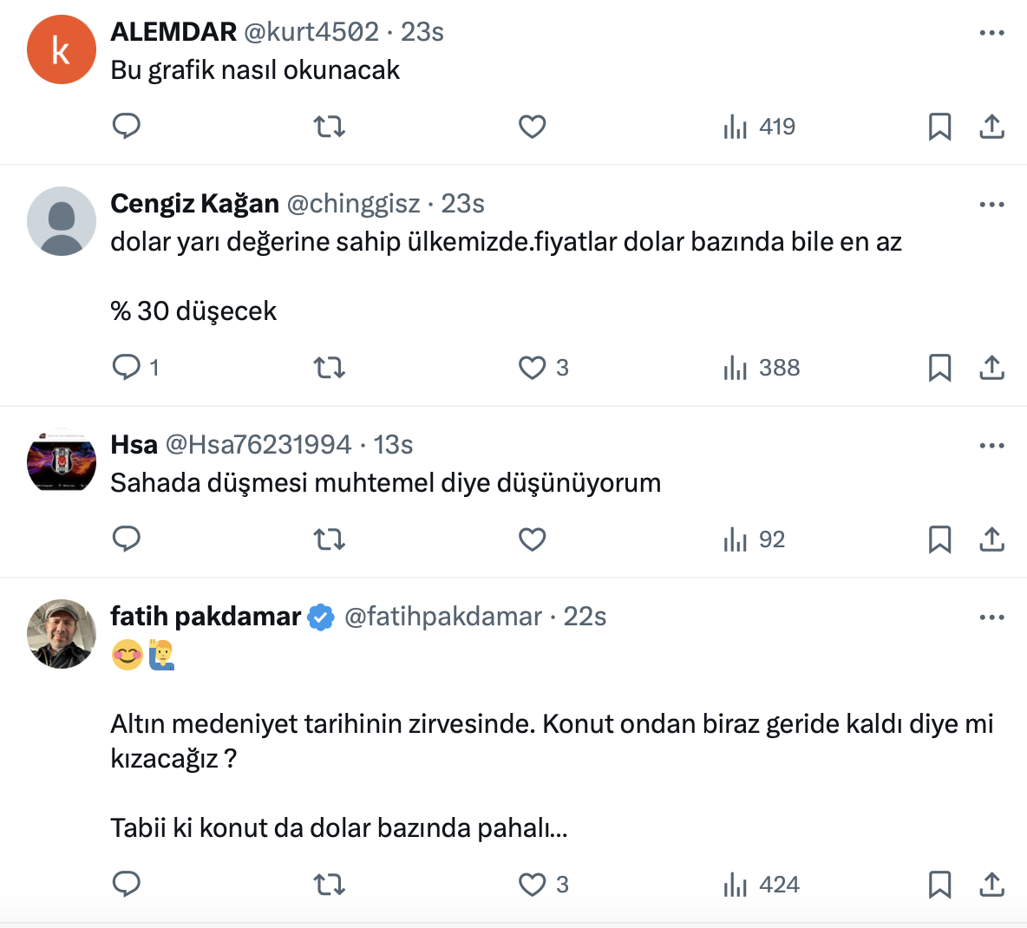The height and width of the screenshot is (928, 1027).
Task: Share Hsa's tweet
Action: pyautogui.click(x=991, y=539)
